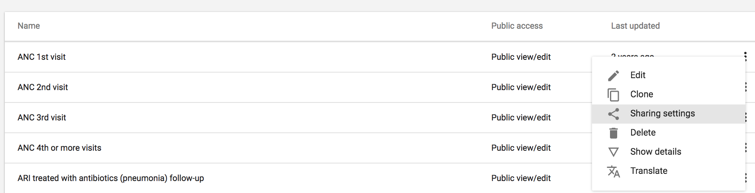This screenshot has height=193, width=755.
Task: Click the Last updated column header
Action: click(635, 26)
